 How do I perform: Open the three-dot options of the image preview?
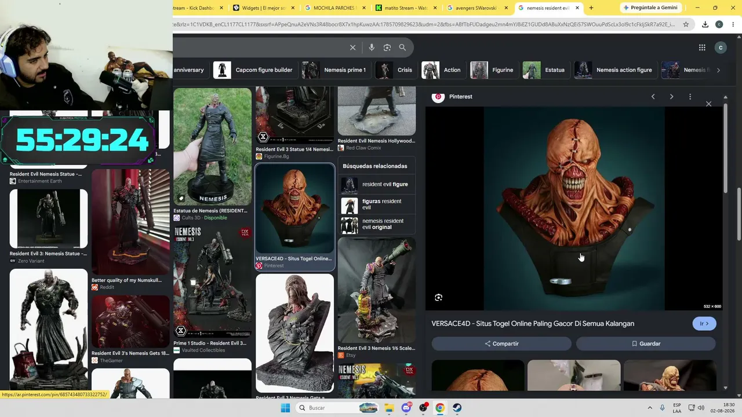pos(690,97)
